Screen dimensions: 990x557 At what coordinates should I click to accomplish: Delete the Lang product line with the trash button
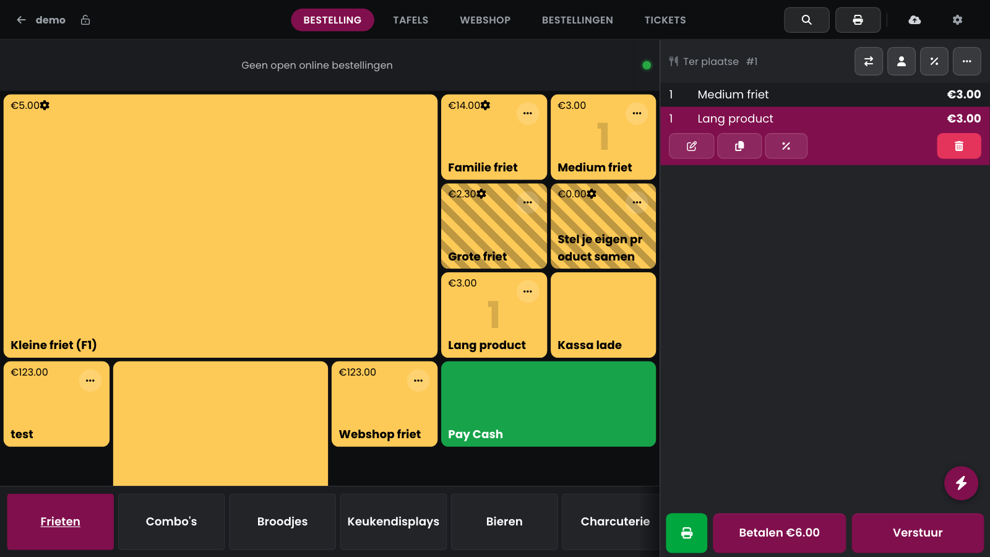coord(959,146)
